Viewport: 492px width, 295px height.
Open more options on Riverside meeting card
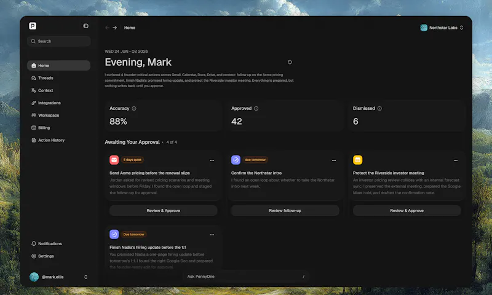[456, 160]
